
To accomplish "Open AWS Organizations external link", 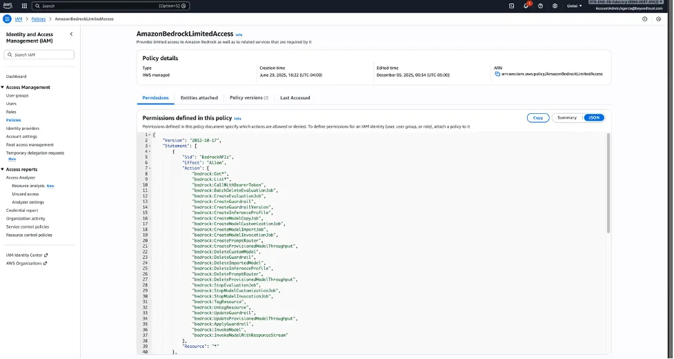I will [x=26, y=263].
